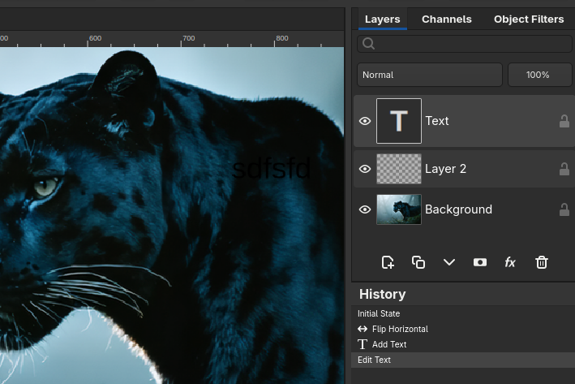Revert to Flip Horizontal history state
This screenshot has width=575, height=384.
point(399,329)
